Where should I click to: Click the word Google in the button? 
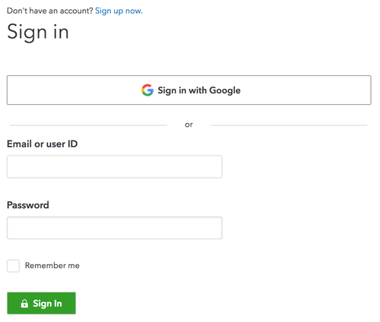225,90
